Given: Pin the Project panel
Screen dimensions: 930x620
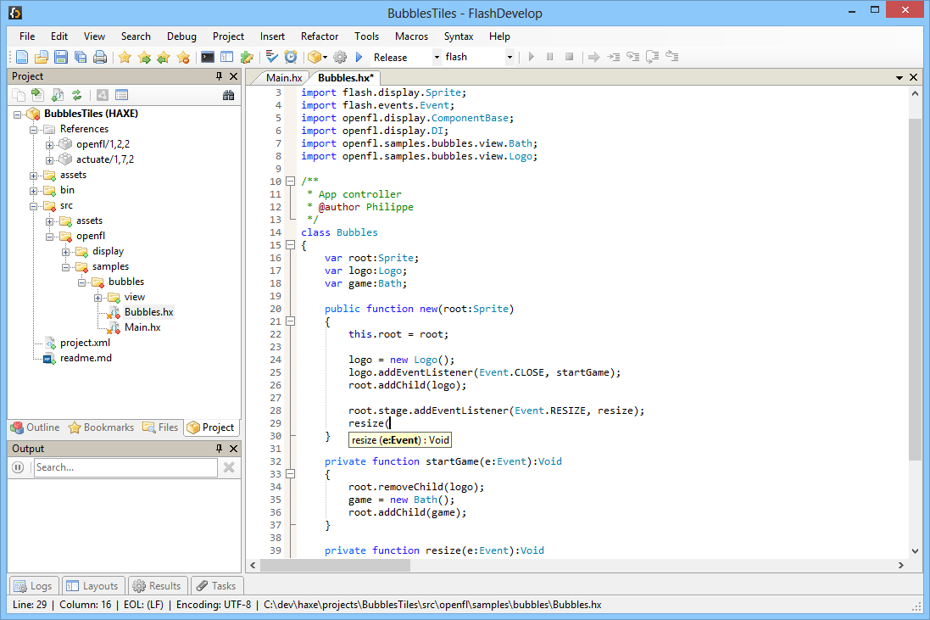Looking at the screenshot, I should click(219, 75).
